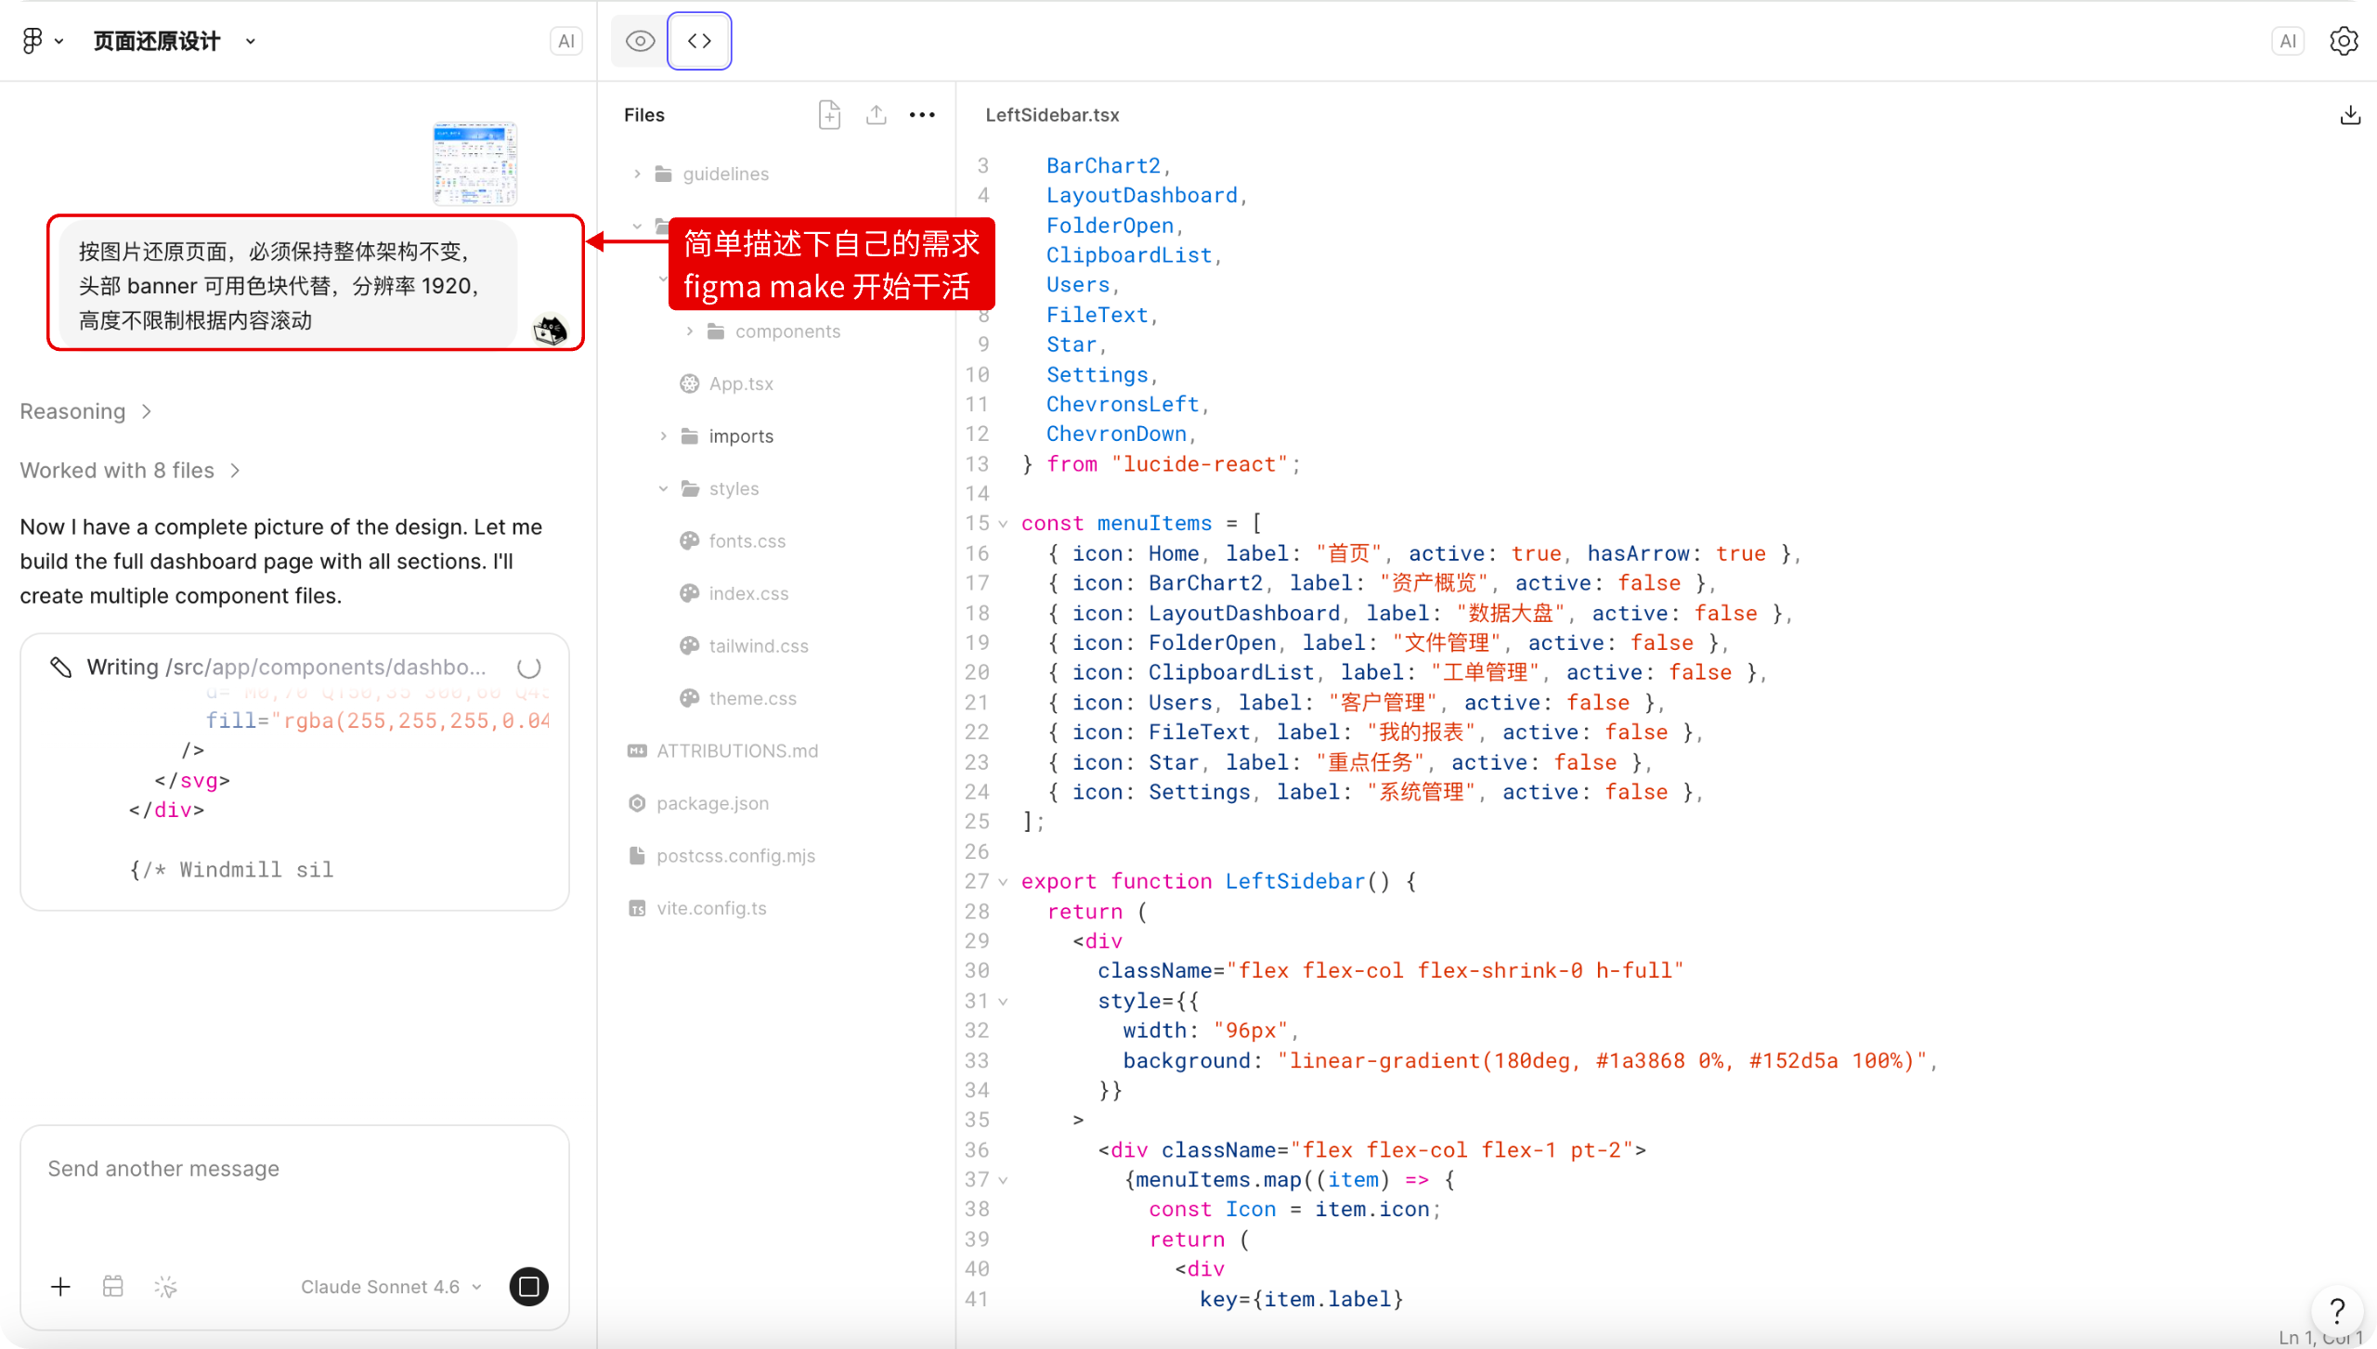The image size is (2377, 1349).
Task: Expand the 页面还原设计 project name dropdown
Action: 251,42
